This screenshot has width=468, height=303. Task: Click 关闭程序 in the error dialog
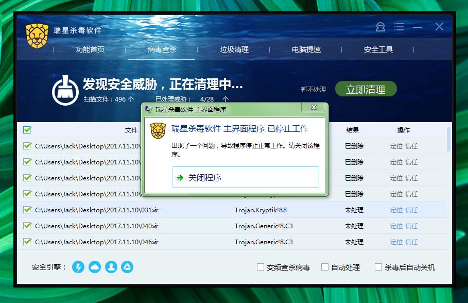246,177
